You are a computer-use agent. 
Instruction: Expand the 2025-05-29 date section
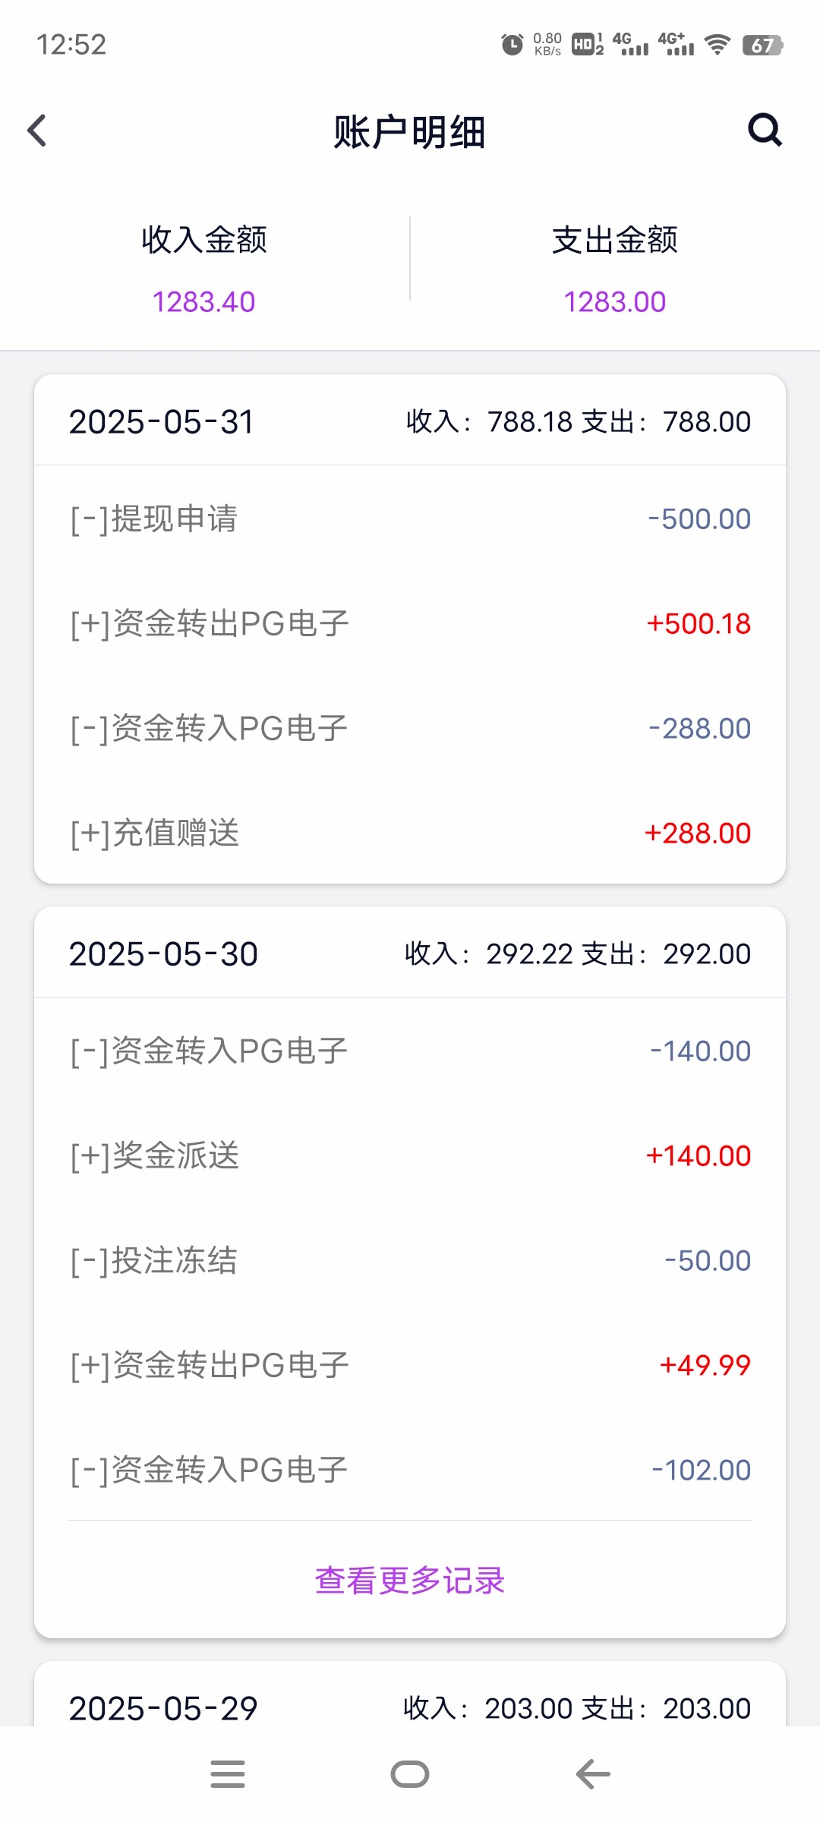pos(164,1709)
